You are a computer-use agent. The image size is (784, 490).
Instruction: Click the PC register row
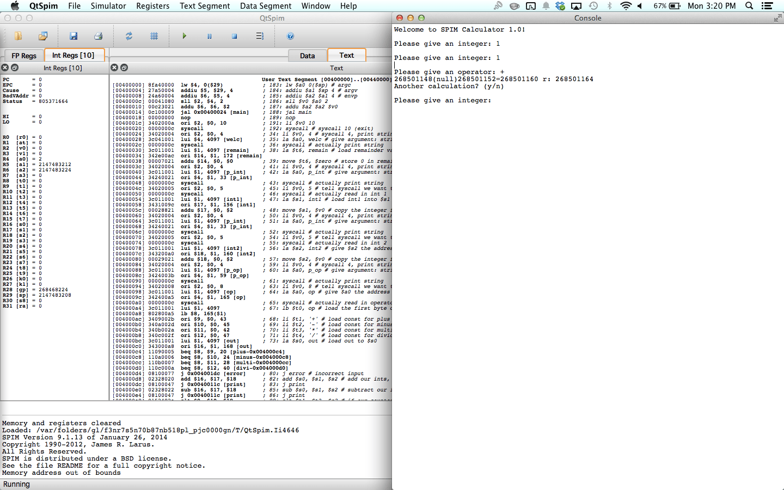(22, 79)
